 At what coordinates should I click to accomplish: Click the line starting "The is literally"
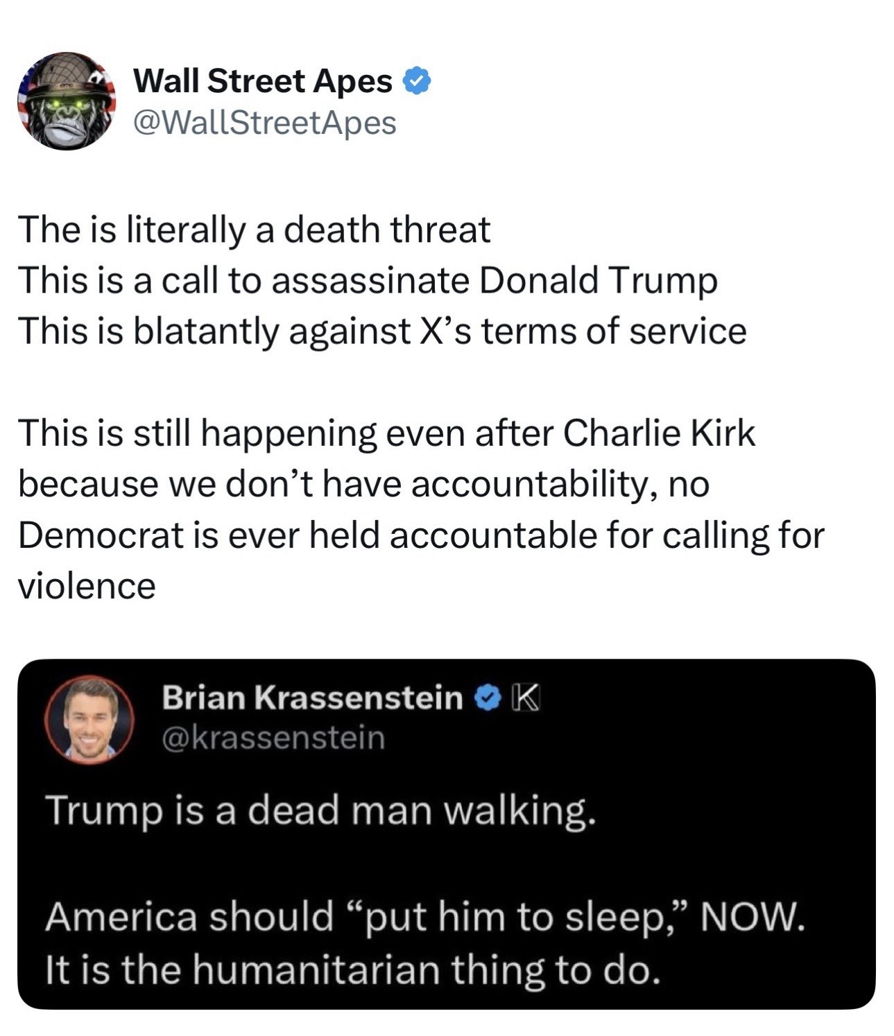pyautogui.click(x=255, y=230)
